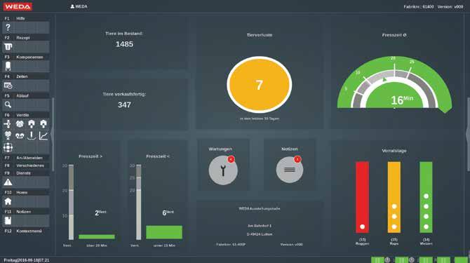Collapse the left sidebar with its edge handle

52,134
